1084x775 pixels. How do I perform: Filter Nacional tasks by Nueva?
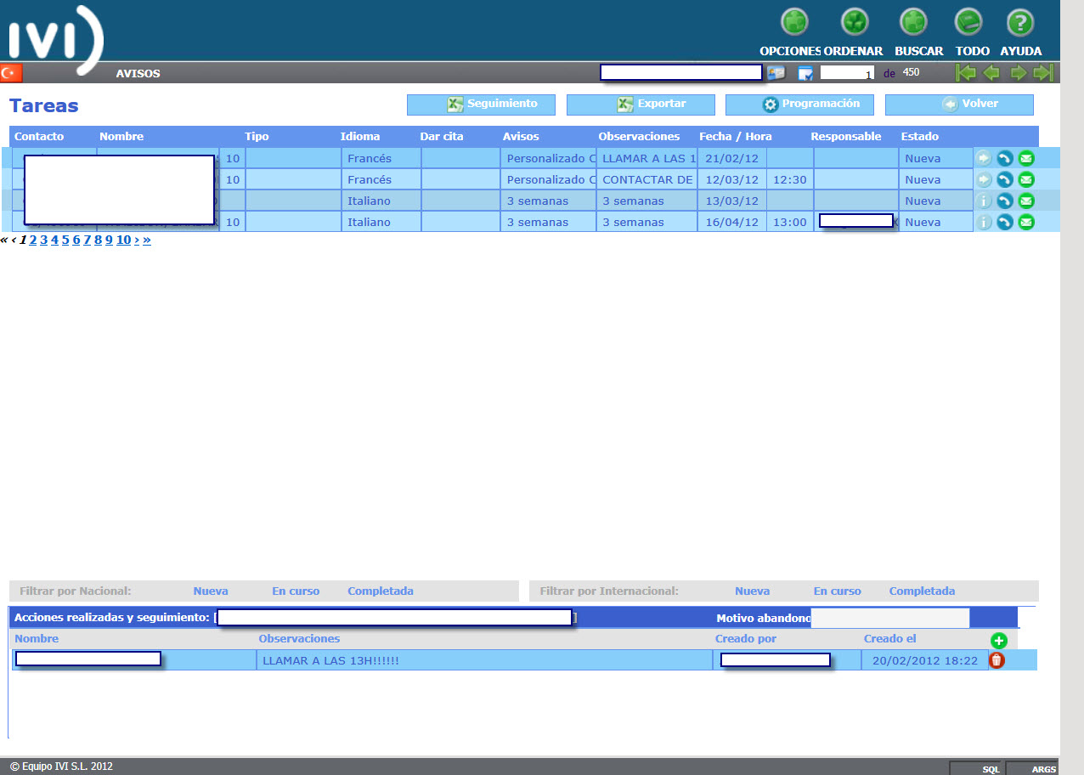click(211, 591)
